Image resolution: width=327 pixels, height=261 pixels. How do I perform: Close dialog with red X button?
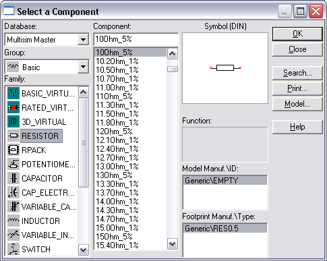(x=316, y=11)
